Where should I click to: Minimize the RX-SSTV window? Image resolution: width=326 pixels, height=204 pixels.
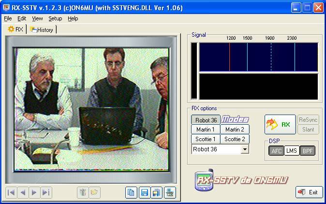[x=296, y=8]
